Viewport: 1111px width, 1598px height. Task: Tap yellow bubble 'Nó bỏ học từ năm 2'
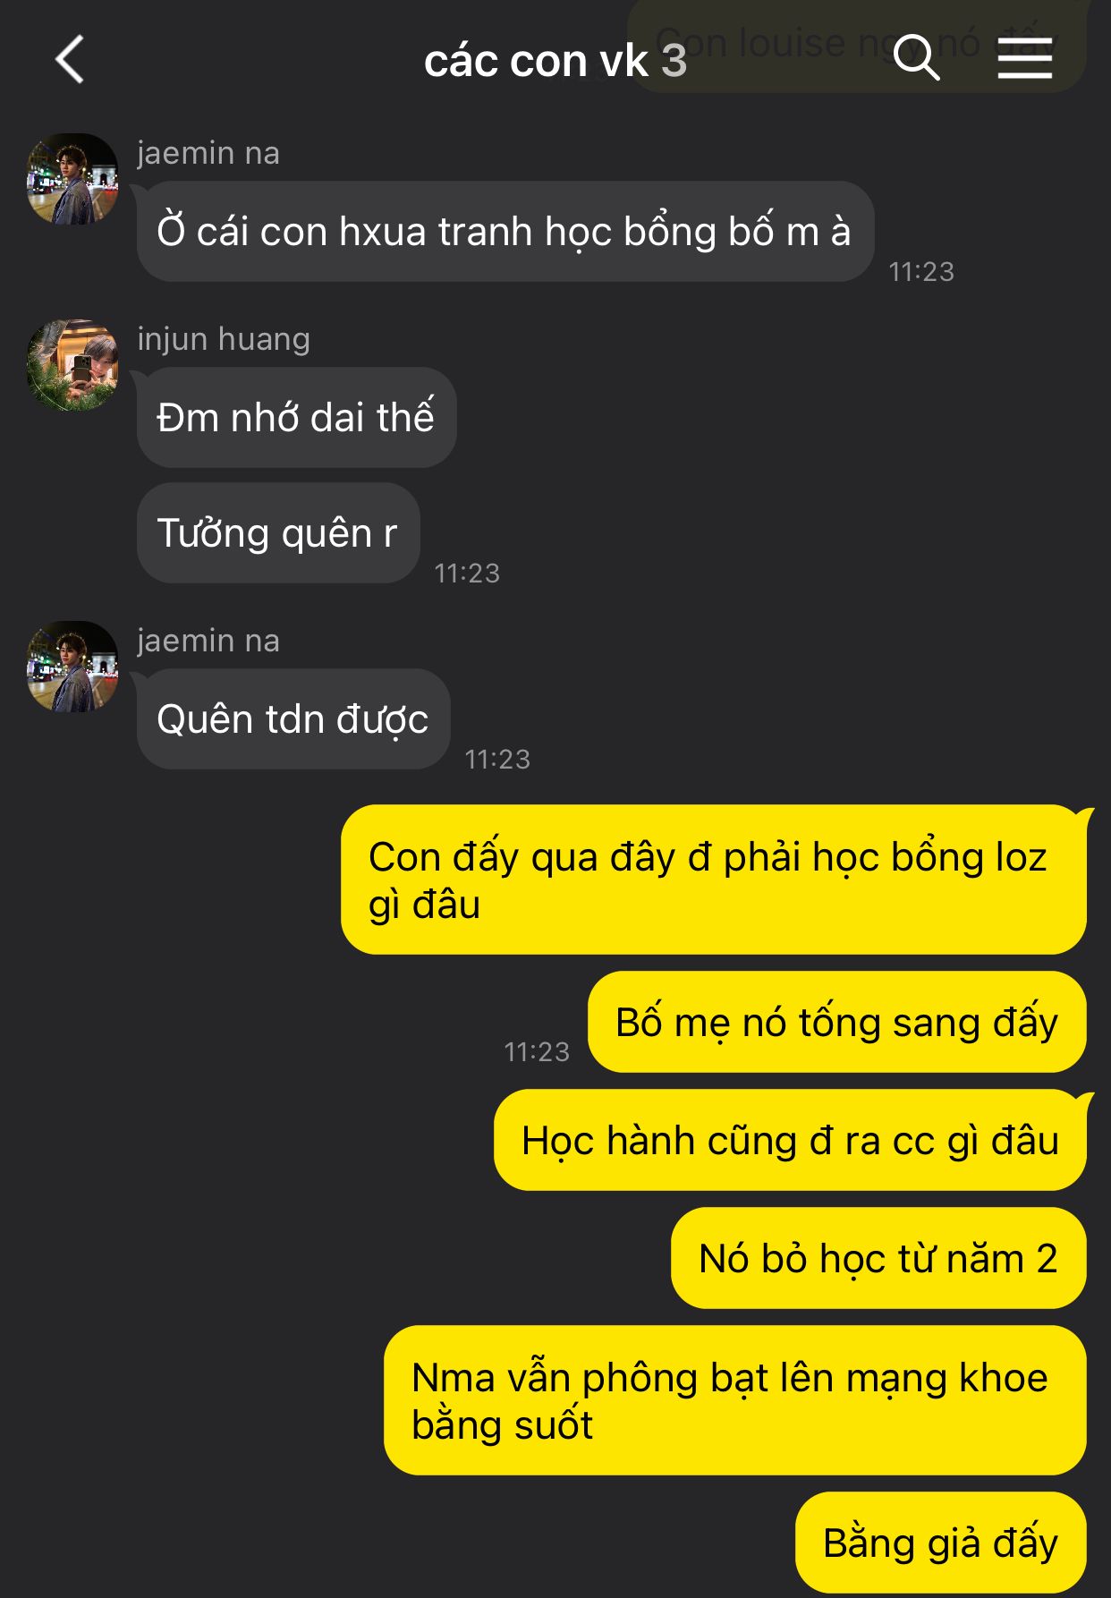(x=878, y=1259)
